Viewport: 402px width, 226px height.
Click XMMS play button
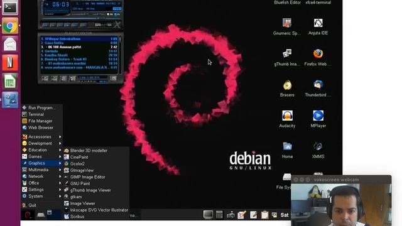pos(53,25)
